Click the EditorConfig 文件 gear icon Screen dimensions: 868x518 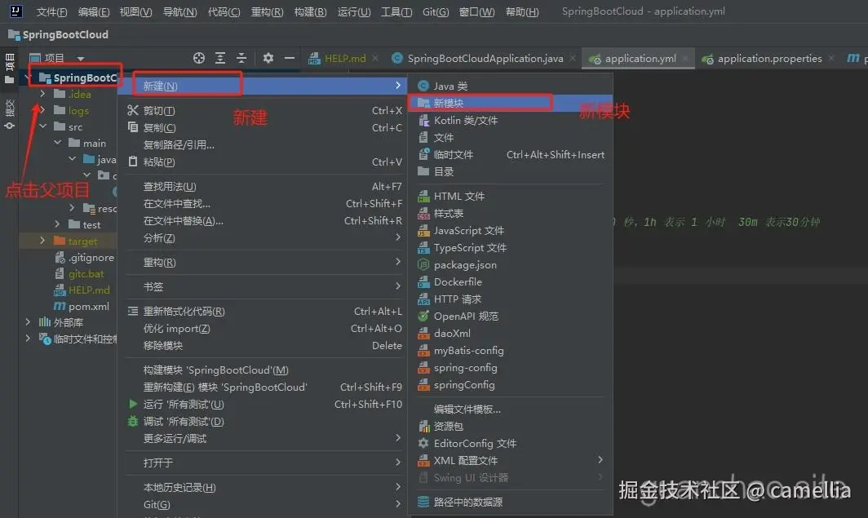[423, 443]
